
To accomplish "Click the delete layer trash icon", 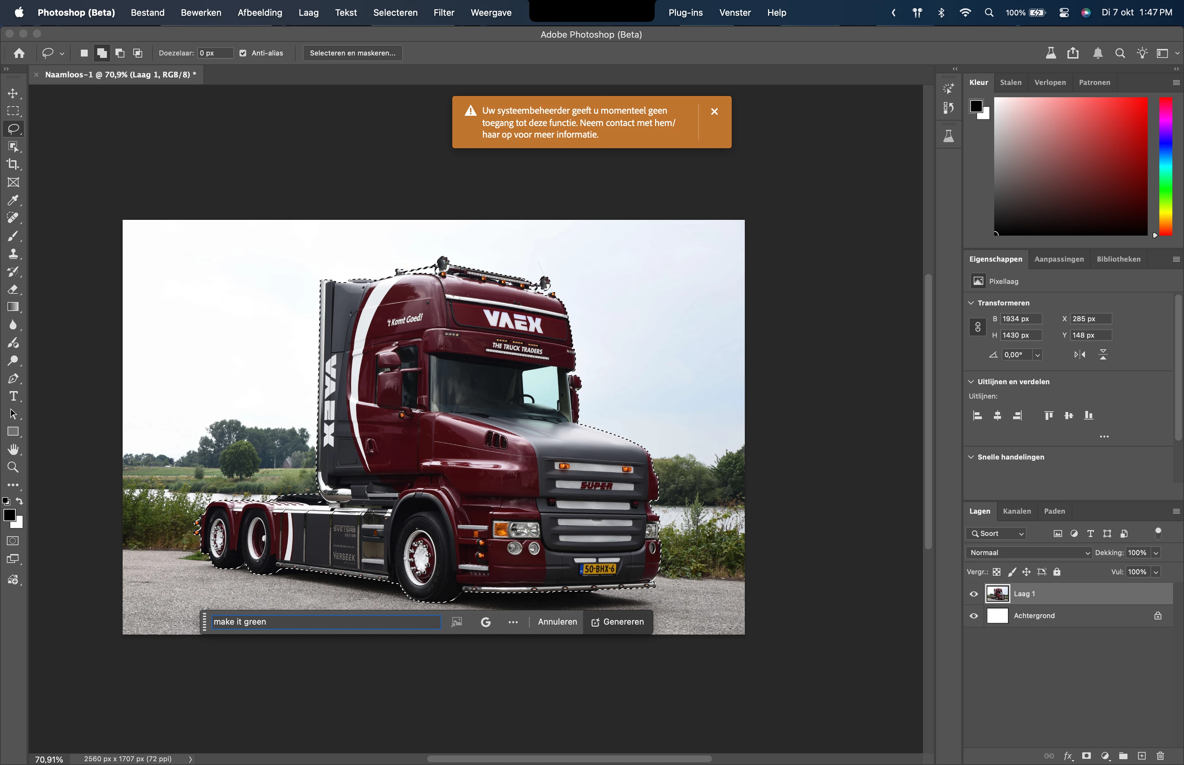I will click(x=1160, y=755).
